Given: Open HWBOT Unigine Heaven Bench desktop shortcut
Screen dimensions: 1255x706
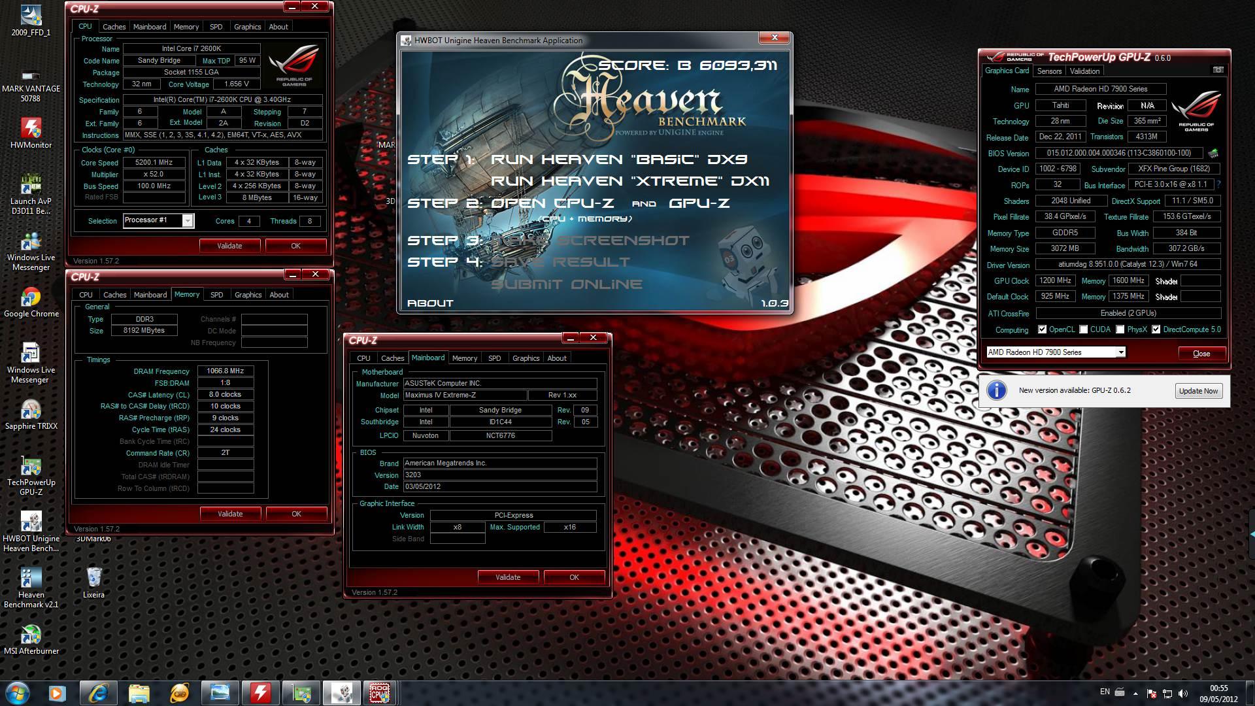Looking at the screenshot, I should point(31,531).
